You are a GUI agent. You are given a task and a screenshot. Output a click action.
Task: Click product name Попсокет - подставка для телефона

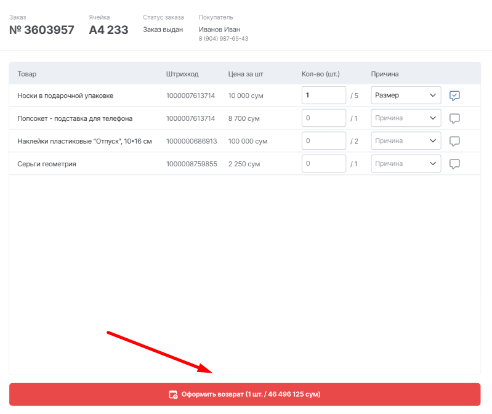[75, 119]
